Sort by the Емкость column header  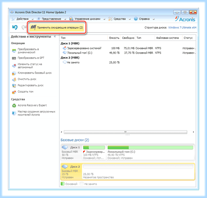[114, 38]
